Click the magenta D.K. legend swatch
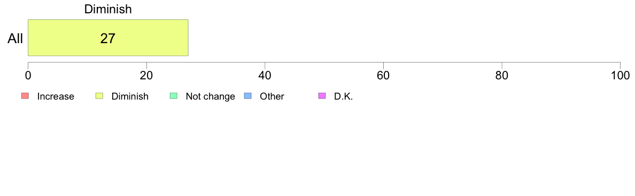Image resolution: width=635 pixels, height=196 pixels. tap(322, 96)
